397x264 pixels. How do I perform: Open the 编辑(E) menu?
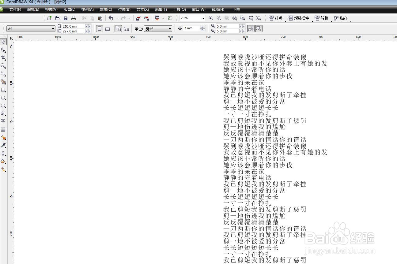tap(33, 9)
